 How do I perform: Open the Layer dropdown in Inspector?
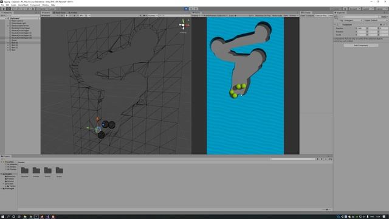pyautogui.click(x=379, y=20)
